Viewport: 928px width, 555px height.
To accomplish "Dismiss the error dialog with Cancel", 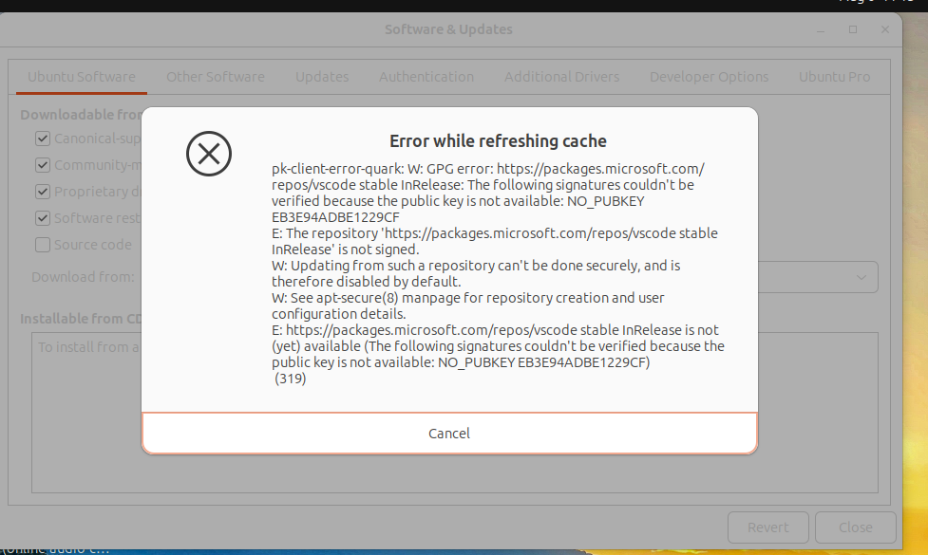I will tap(449, 434).
